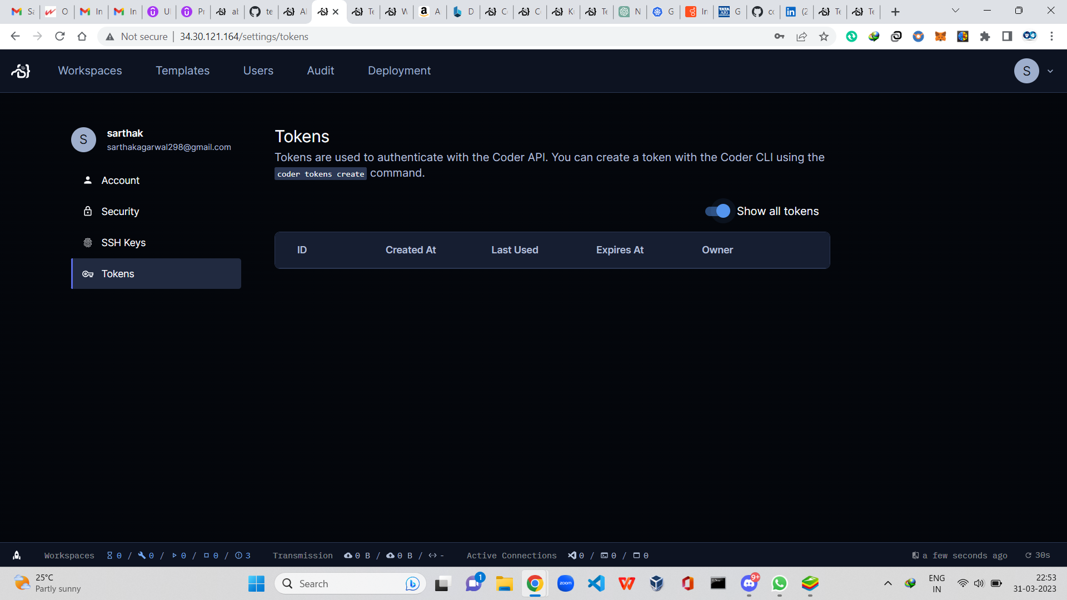Click the browser share page icon

pos(801,37)
